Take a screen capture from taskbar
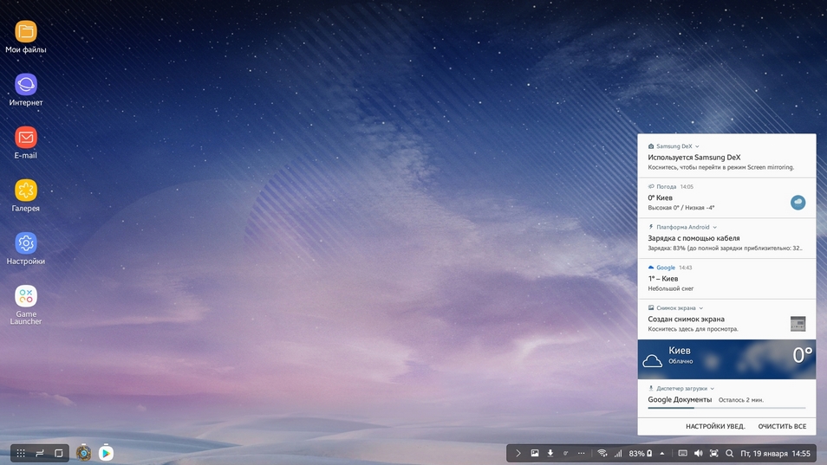The height and width of the screenshot is (465, 827). (x=713, y=453)
